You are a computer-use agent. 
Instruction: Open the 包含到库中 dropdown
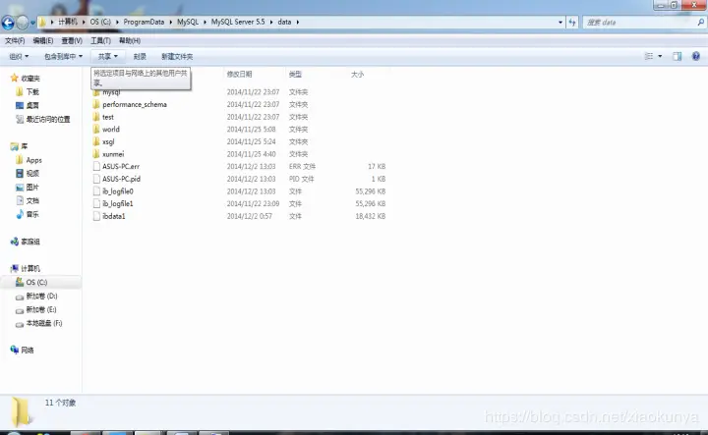(x=63, y=56)
